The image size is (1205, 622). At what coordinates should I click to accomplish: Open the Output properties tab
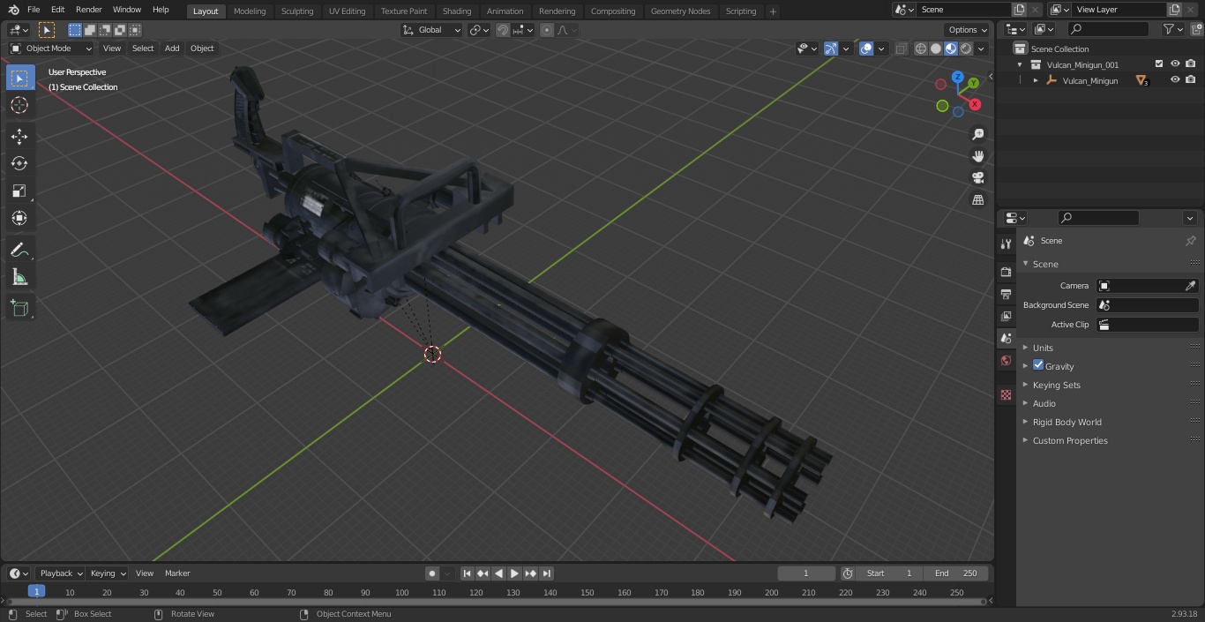1006,294
